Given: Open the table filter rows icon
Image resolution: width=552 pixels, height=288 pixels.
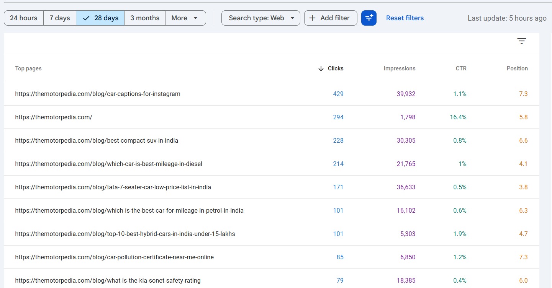Looking at the screenshot, I should pyautogui.click(x=521, y=41).
